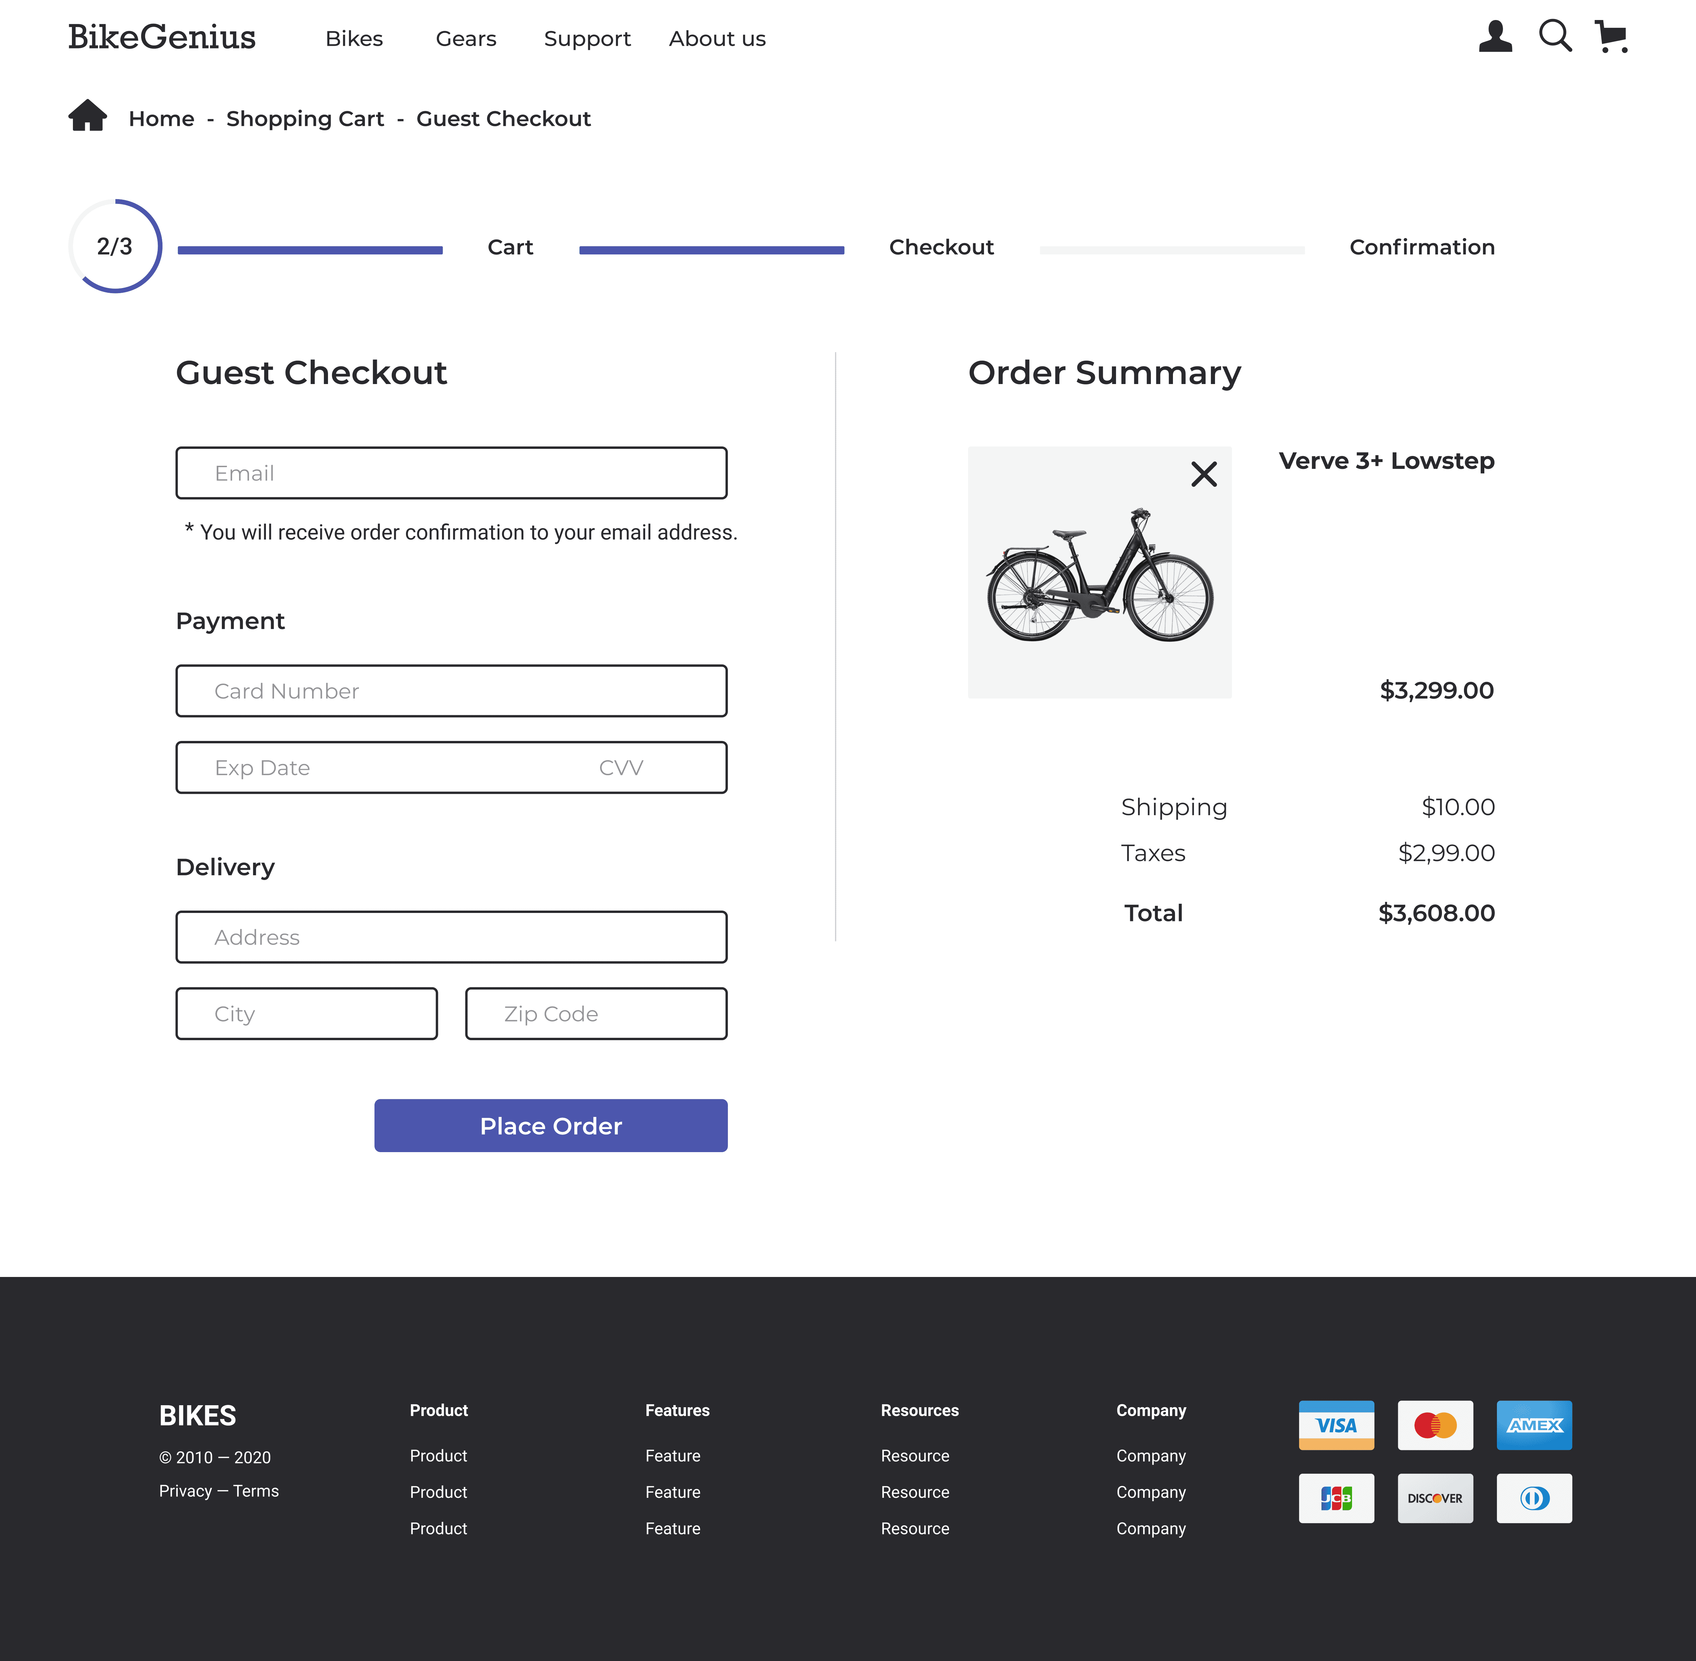The width and height of the screenshot is (1696, 1661).
Task: Click the home breadcrumb icon
Action: [x=87, y=116]
